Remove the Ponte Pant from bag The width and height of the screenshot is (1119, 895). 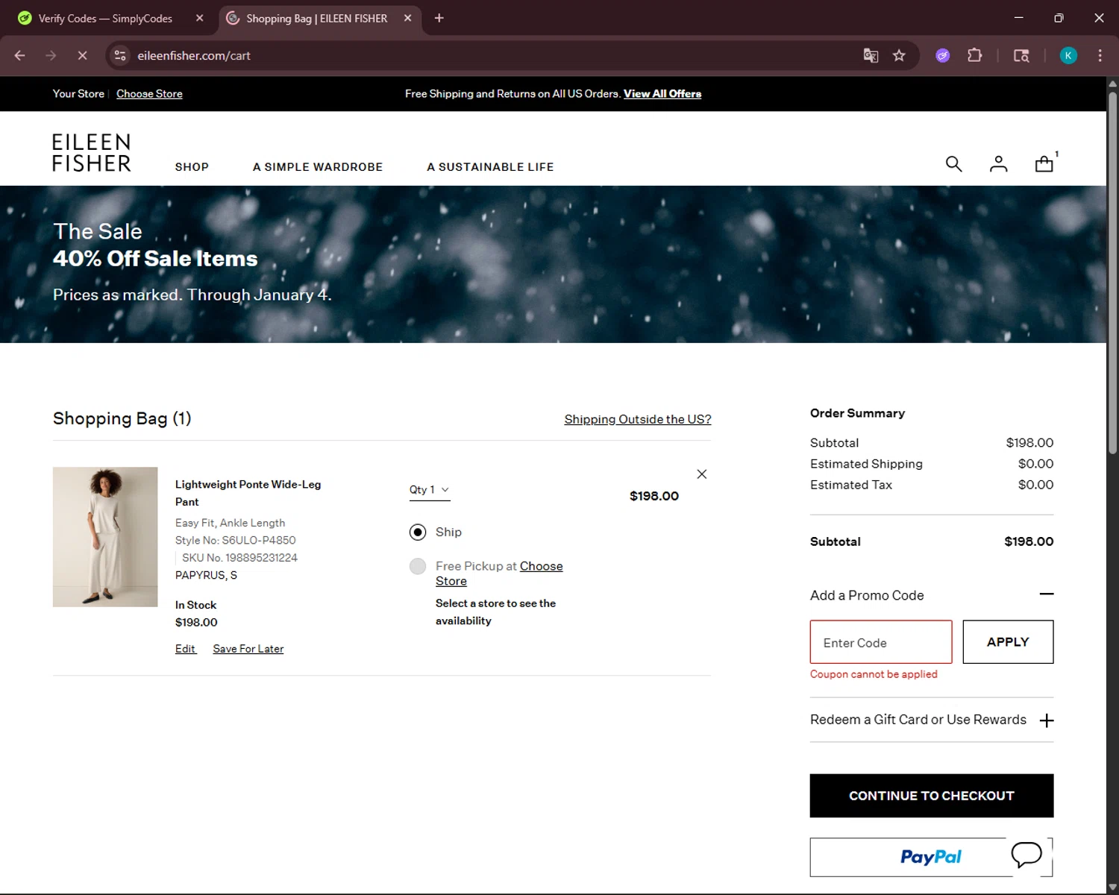[x=701, y=474]
